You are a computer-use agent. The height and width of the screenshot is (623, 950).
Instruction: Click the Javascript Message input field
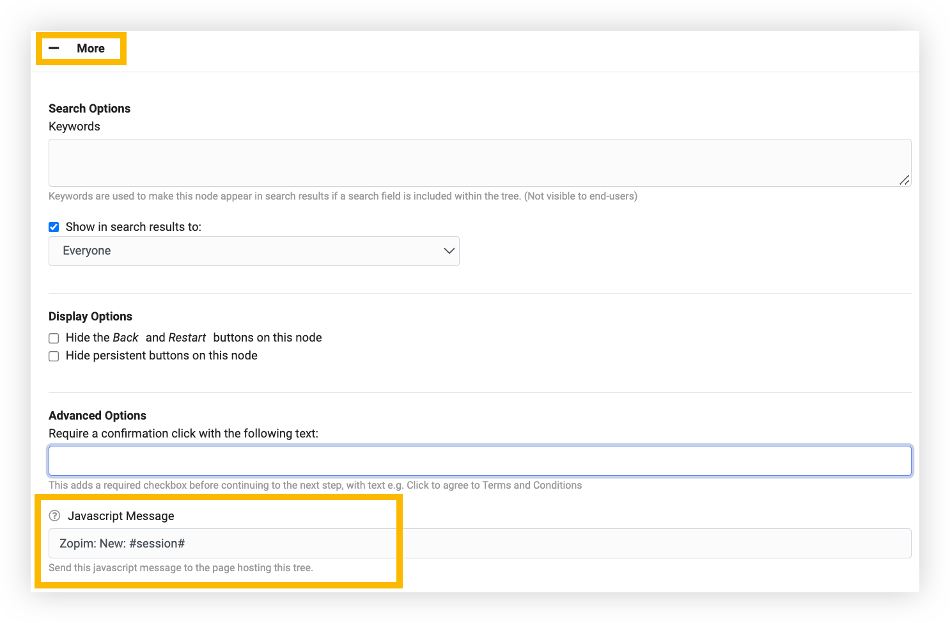(479, 543)
